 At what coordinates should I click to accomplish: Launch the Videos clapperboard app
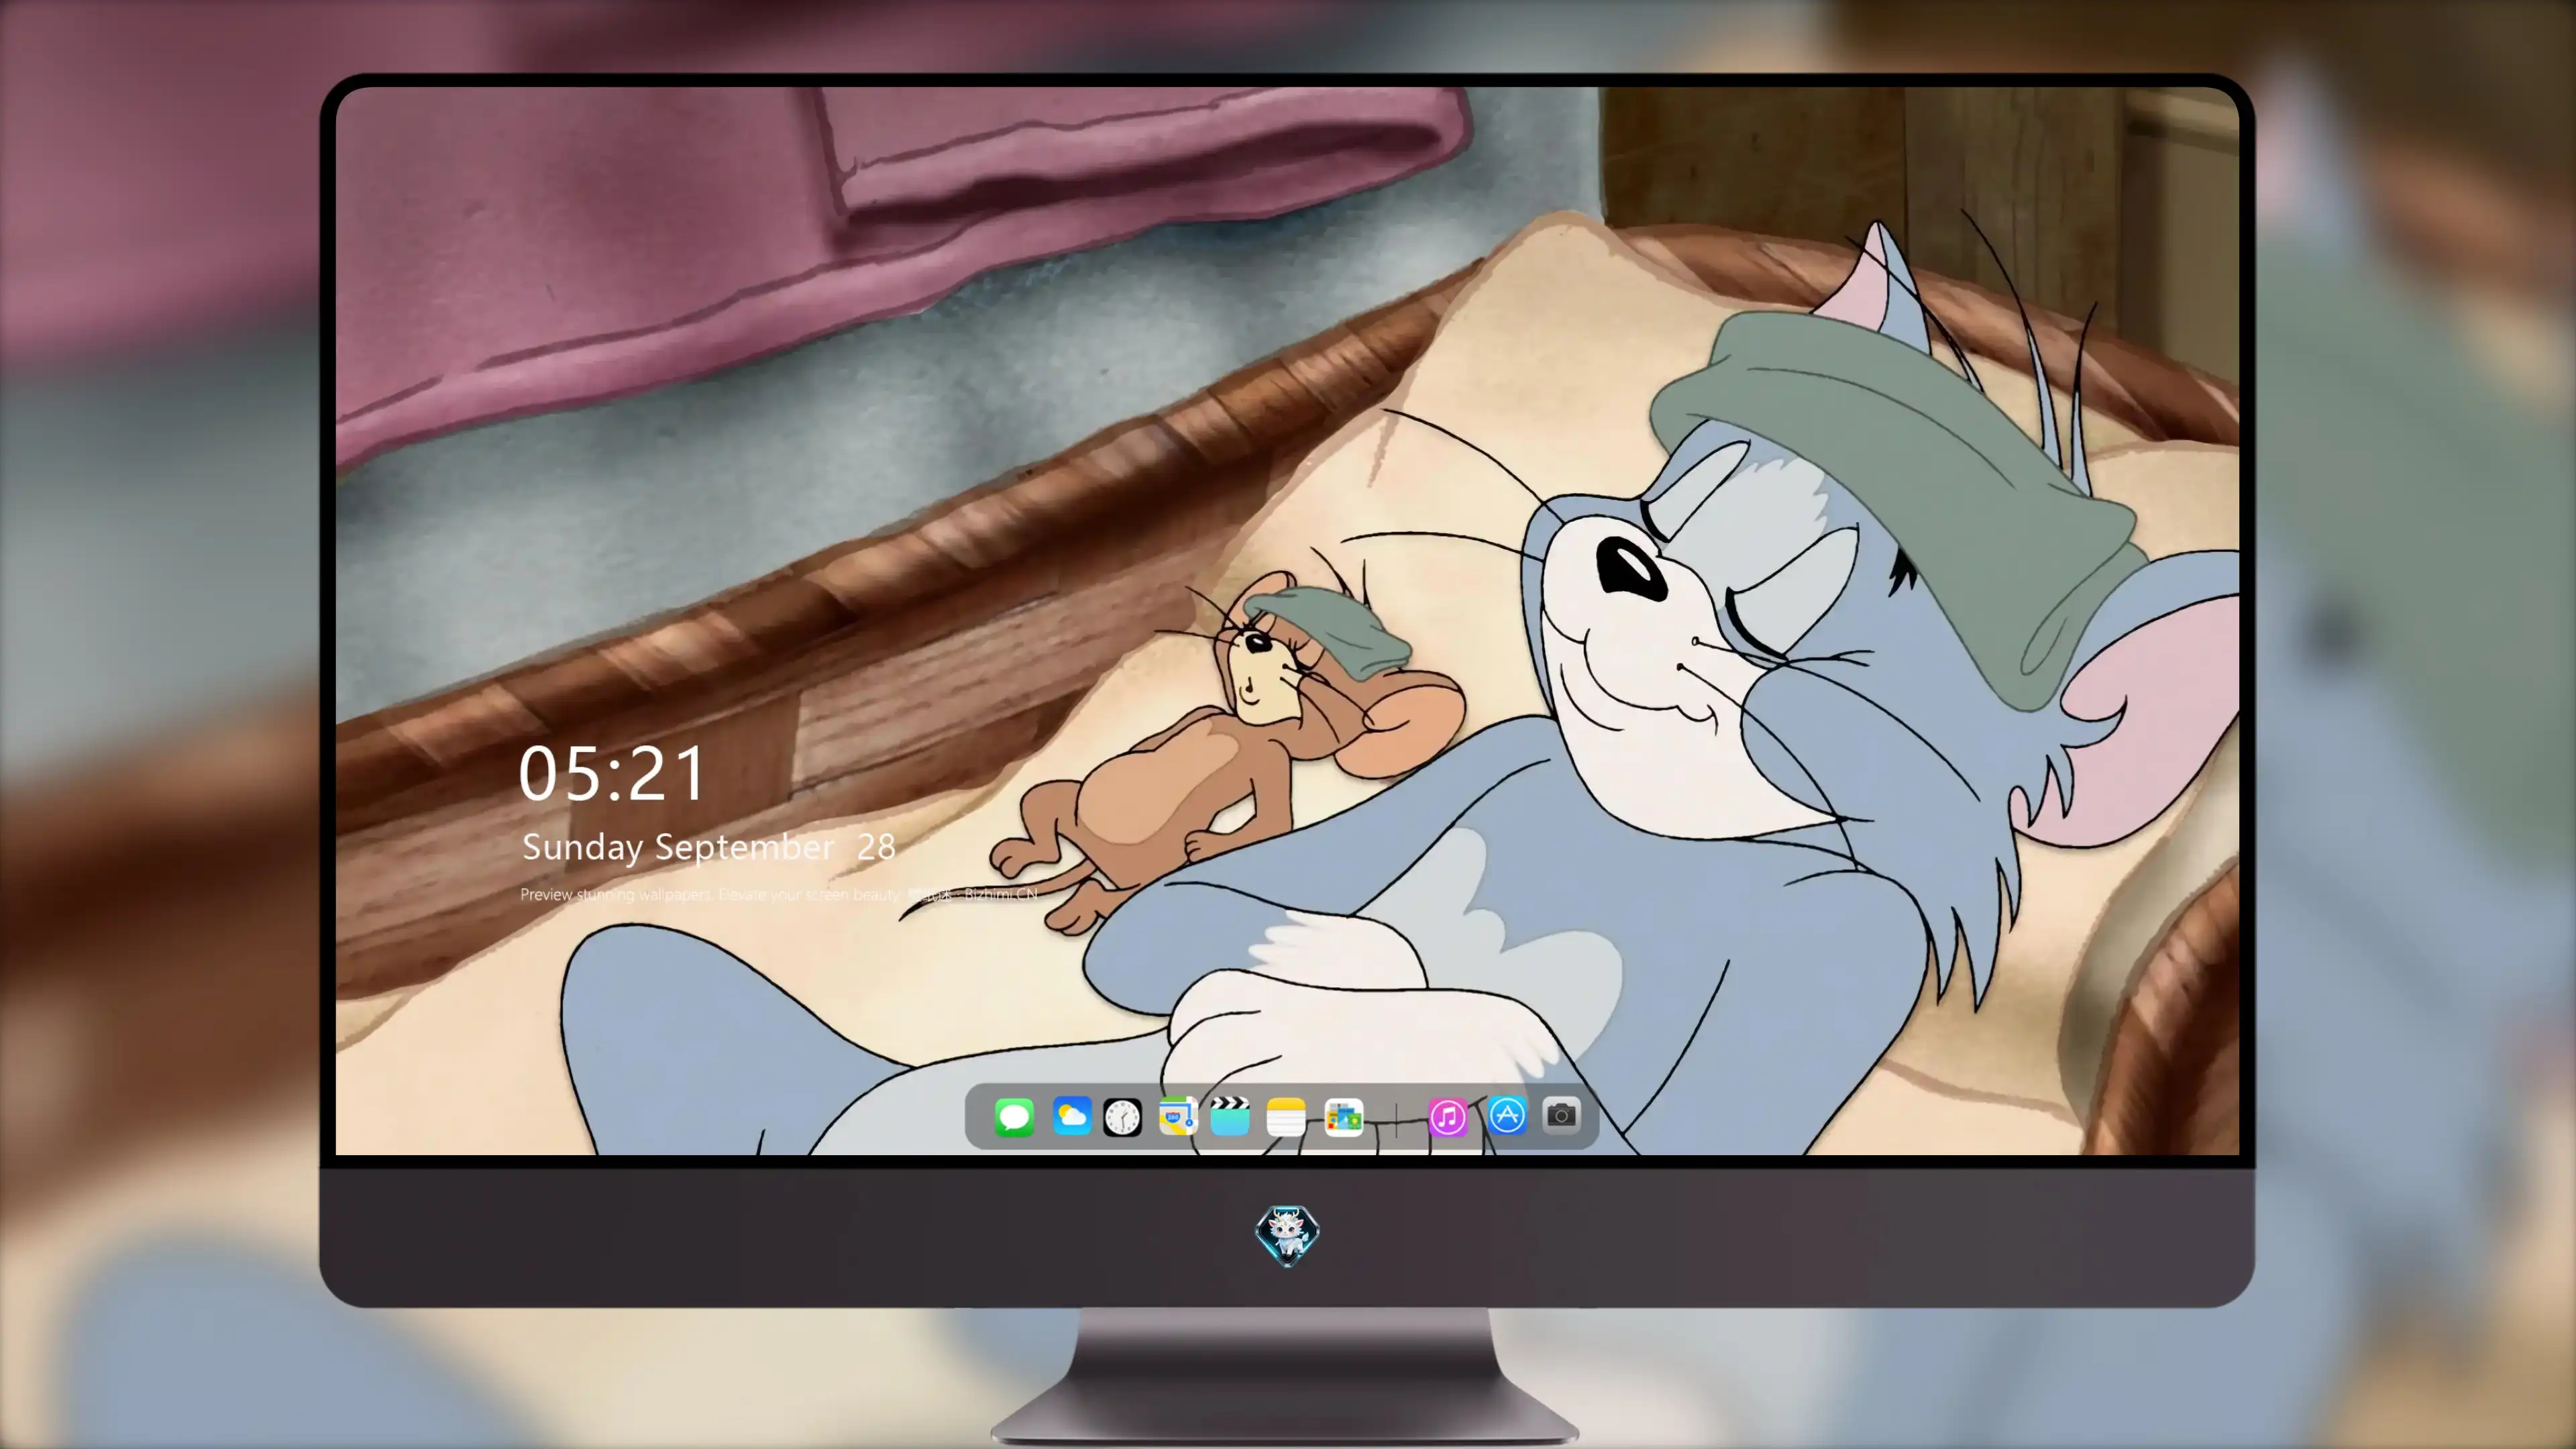(1230, 1116)
